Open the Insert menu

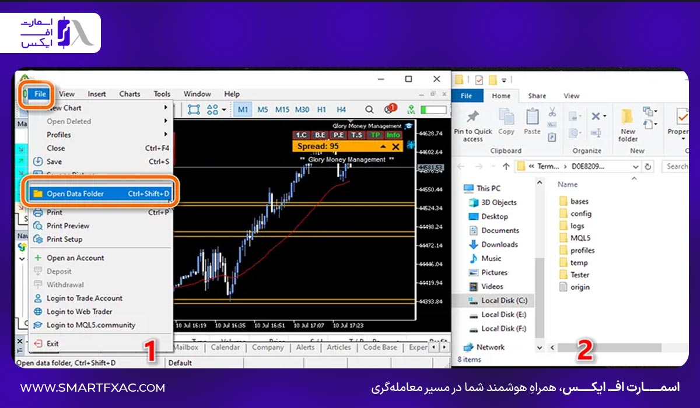pyautogui.click(x=97, y=94)
